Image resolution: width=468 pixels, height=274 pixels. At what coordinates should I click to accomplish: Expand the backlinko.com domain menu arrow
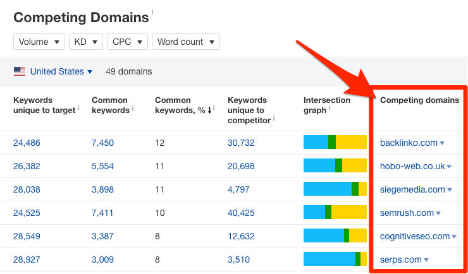pyautogui.click(x=442, y=143)
